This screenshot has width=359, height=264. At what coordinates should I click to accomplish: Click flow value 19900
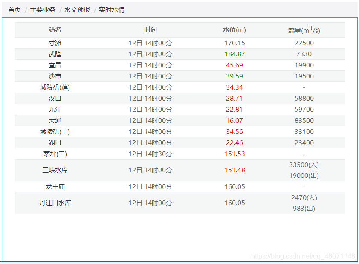click(304, 65)
